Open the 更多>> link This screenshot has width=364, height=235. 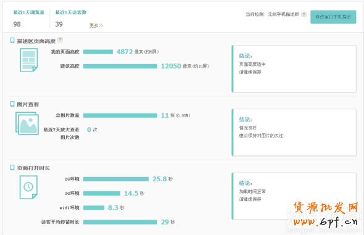pyautogui.click(x=96, y=25)
